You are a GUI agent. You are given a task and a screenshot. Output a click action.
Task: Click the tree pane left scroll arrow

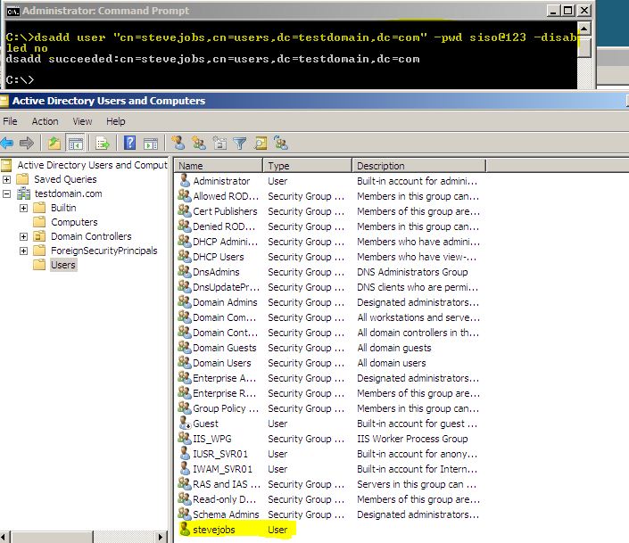coord(4,537)
